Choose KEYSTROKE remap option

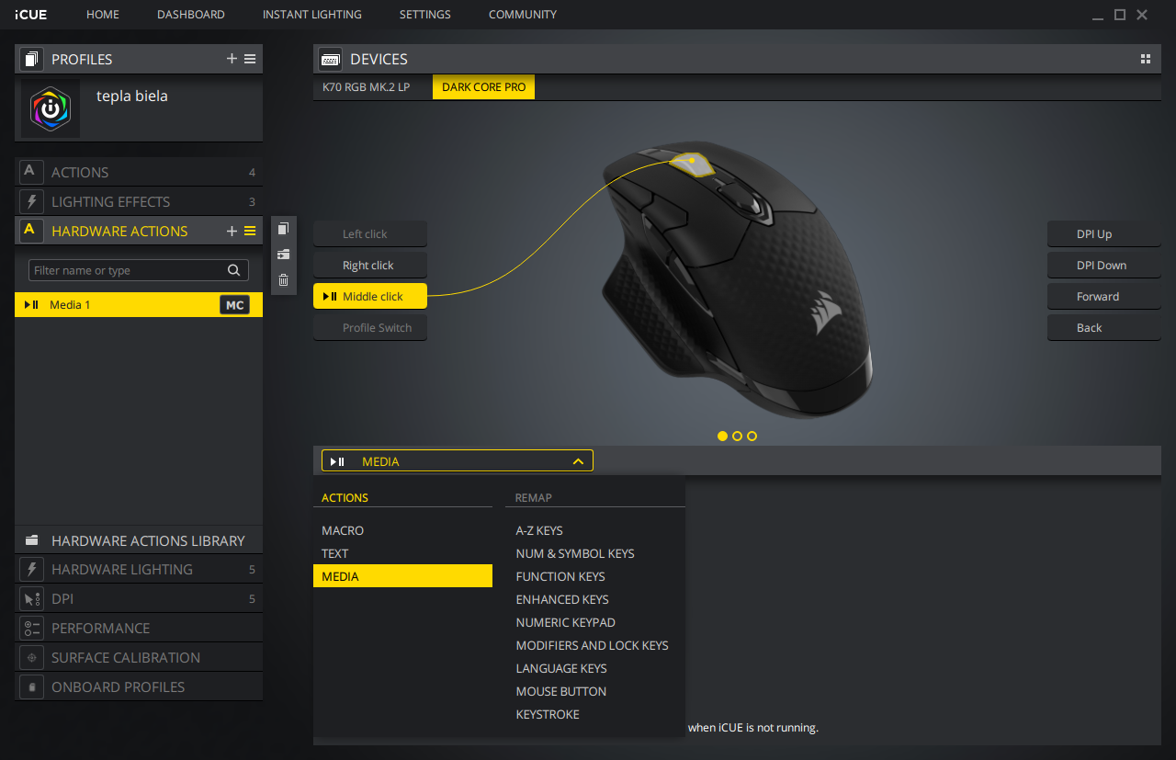(x=548, y=714)
